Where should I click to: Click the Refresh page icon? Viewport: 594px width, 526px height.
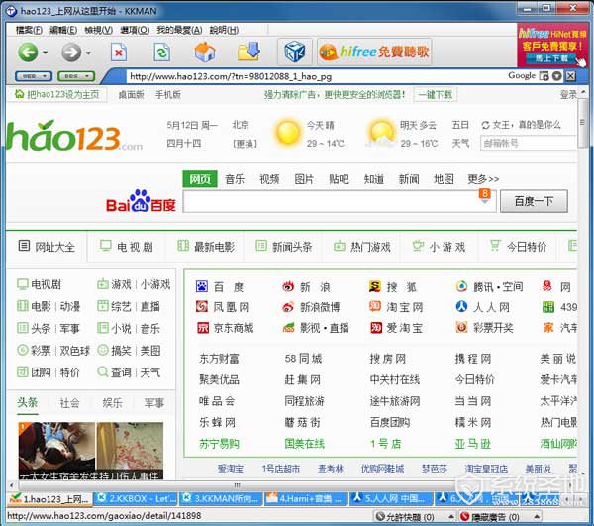(161, 52)
